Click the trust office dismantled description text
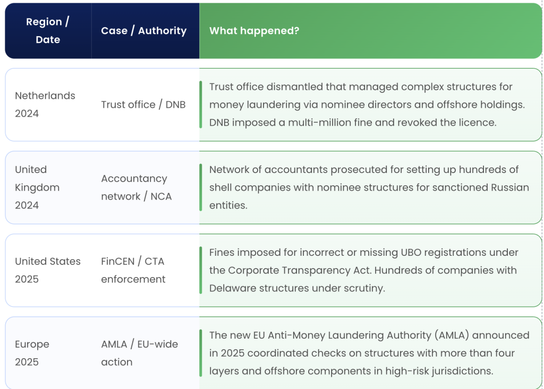544x389 pixels. coord(367,105)
